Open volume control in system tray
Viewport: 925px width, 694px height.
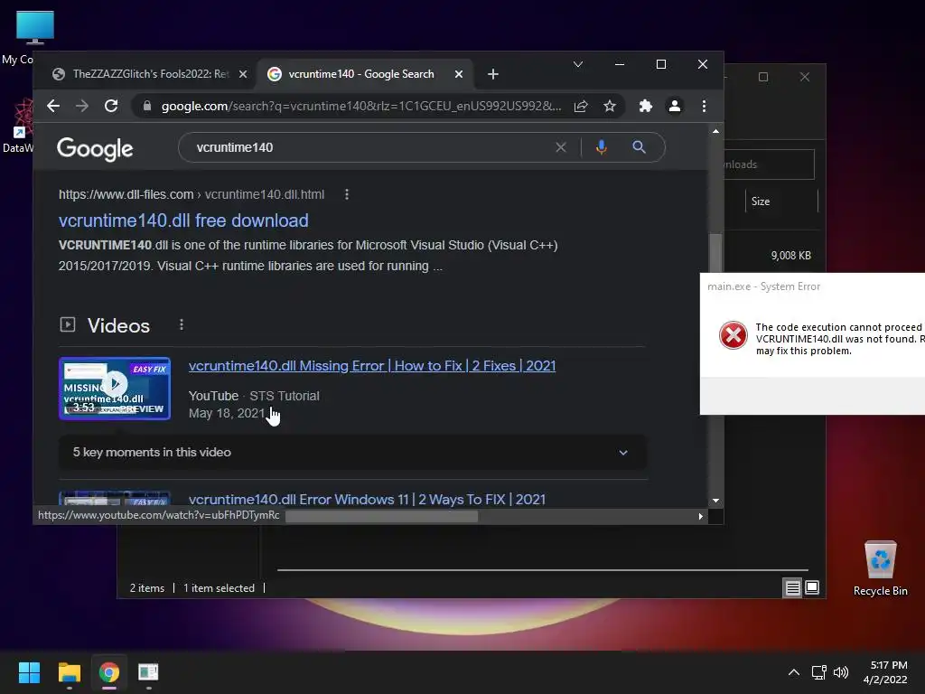pos(841,672)
